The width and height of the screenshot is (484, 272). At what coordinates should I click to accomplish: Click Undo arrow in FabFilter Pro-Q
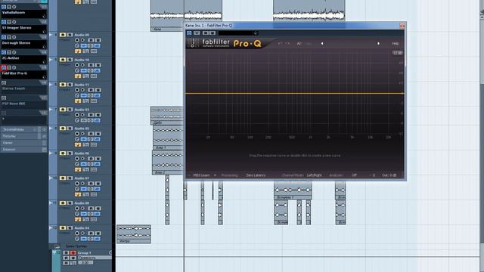(x=280, y=44)
